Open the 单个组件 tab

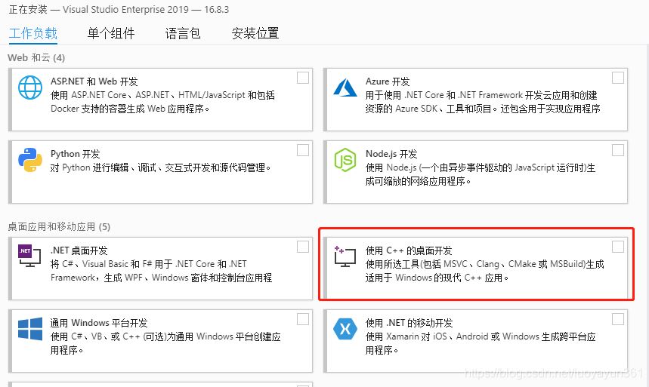pyautogui.click(x=111, y=33)
